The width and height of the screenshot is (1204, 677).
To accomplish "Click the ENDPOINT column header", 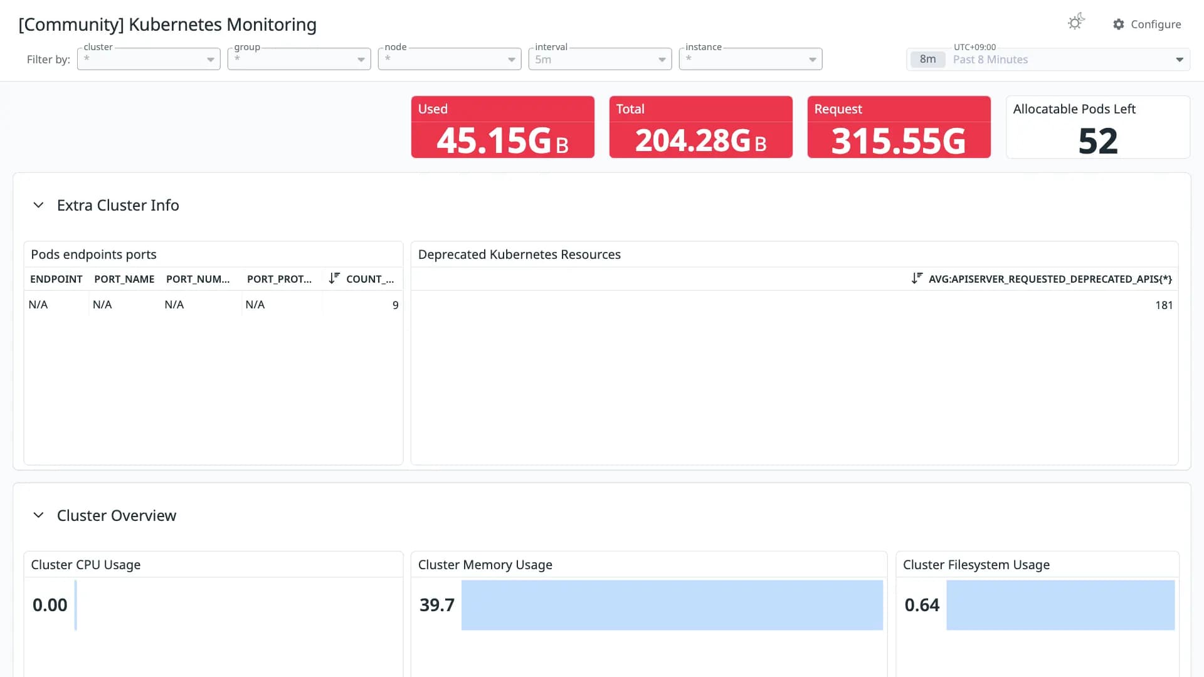I will click(x=56, y=279).
